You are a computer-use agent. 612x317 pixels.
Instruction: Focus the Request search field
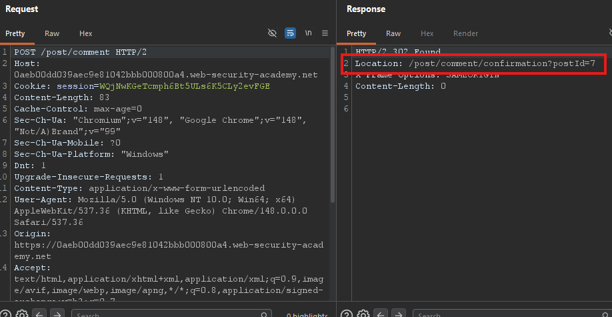(171, 314)
